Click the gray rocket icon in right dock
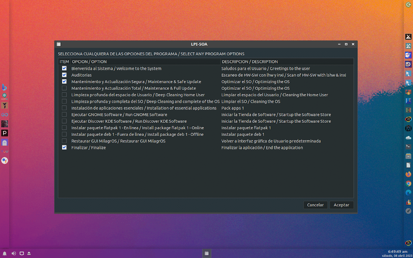The image size is (413, 258). pyautogui.click(x=409, y=211)
